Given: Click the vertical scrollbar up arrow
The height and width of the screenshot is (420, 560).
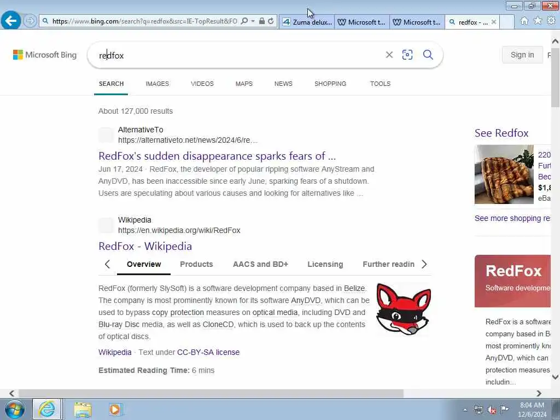Looking at the screenshot, I should tap(555, 41).
